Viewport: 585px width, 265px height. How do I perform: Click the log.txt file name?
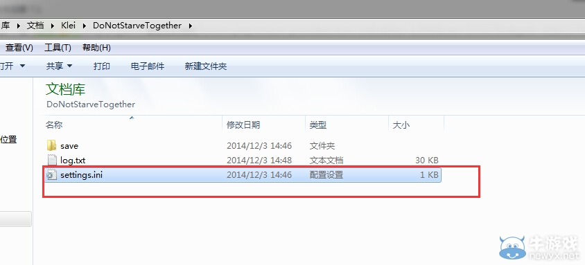[x=73, y=161]
